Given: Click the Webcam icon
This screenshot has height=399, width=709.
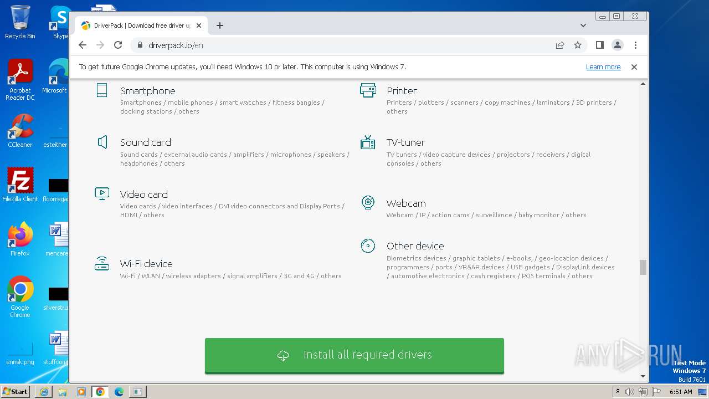Looking at the screenshot, I should tap(368, 202).
